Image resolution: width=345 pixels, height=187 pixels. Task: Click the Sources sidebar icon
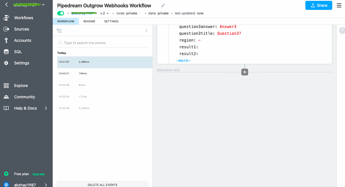(6, 29)
